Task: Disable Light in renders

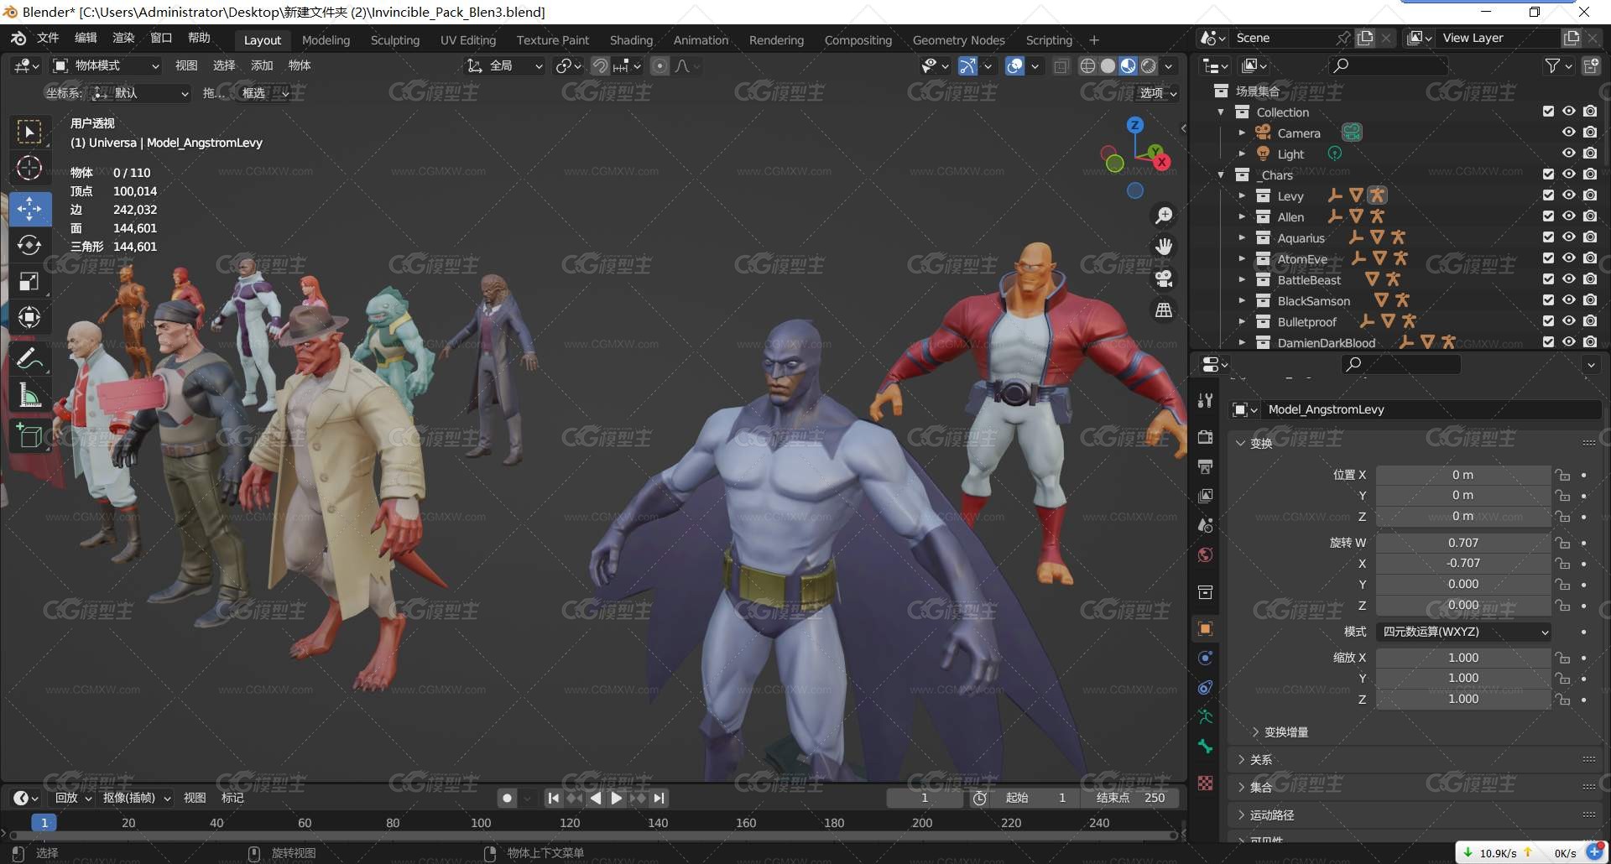Action: 1590,154
